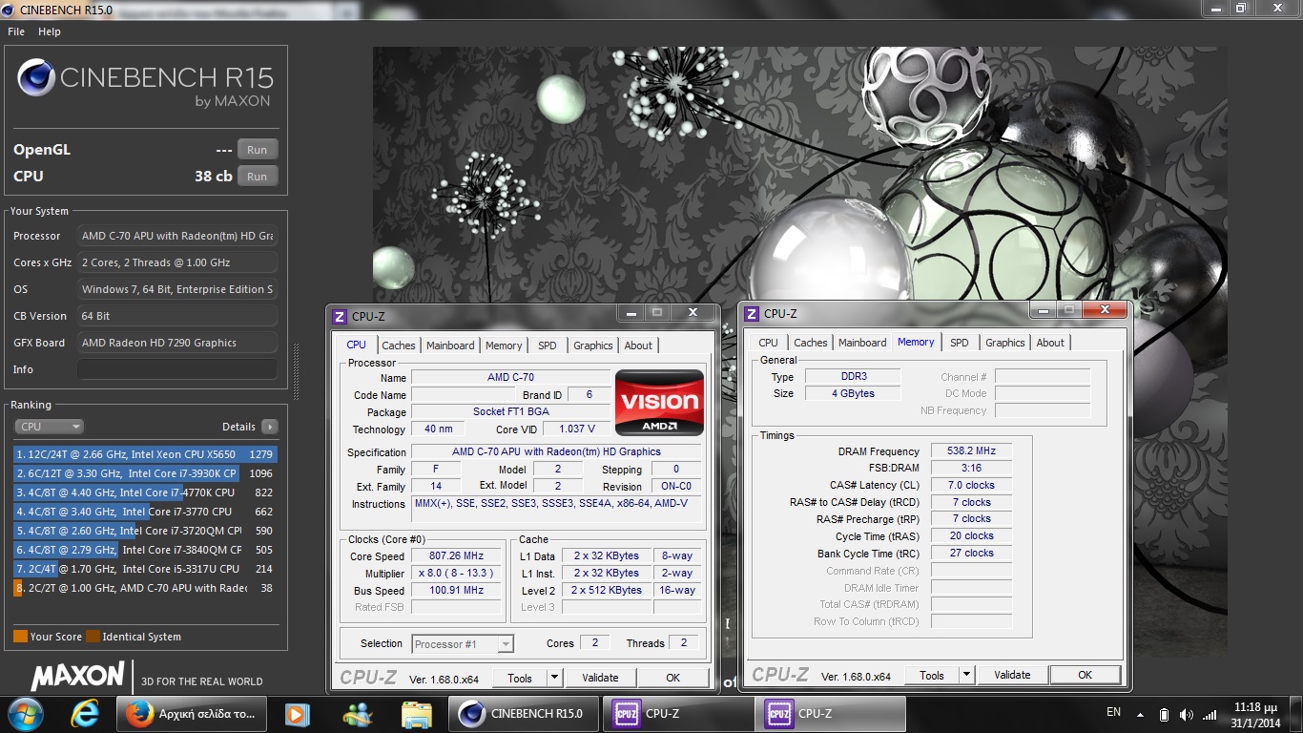
Task: Minimize the Cinebench window
Action: coord(1215,8)
